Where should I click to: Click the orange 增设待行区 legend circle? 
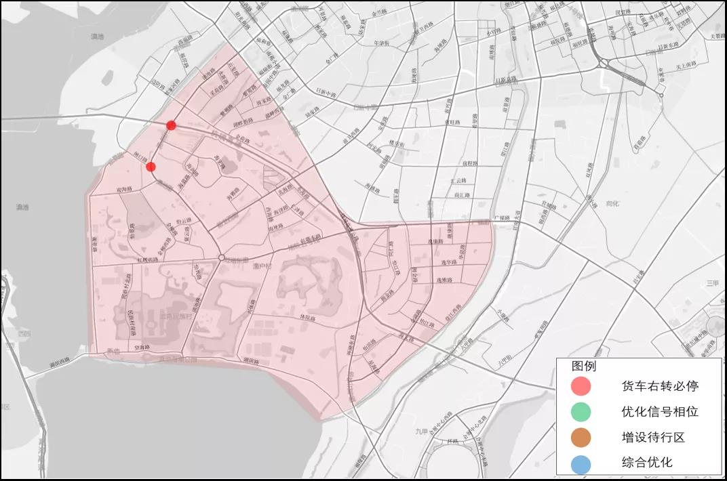[x=581, y=438]
